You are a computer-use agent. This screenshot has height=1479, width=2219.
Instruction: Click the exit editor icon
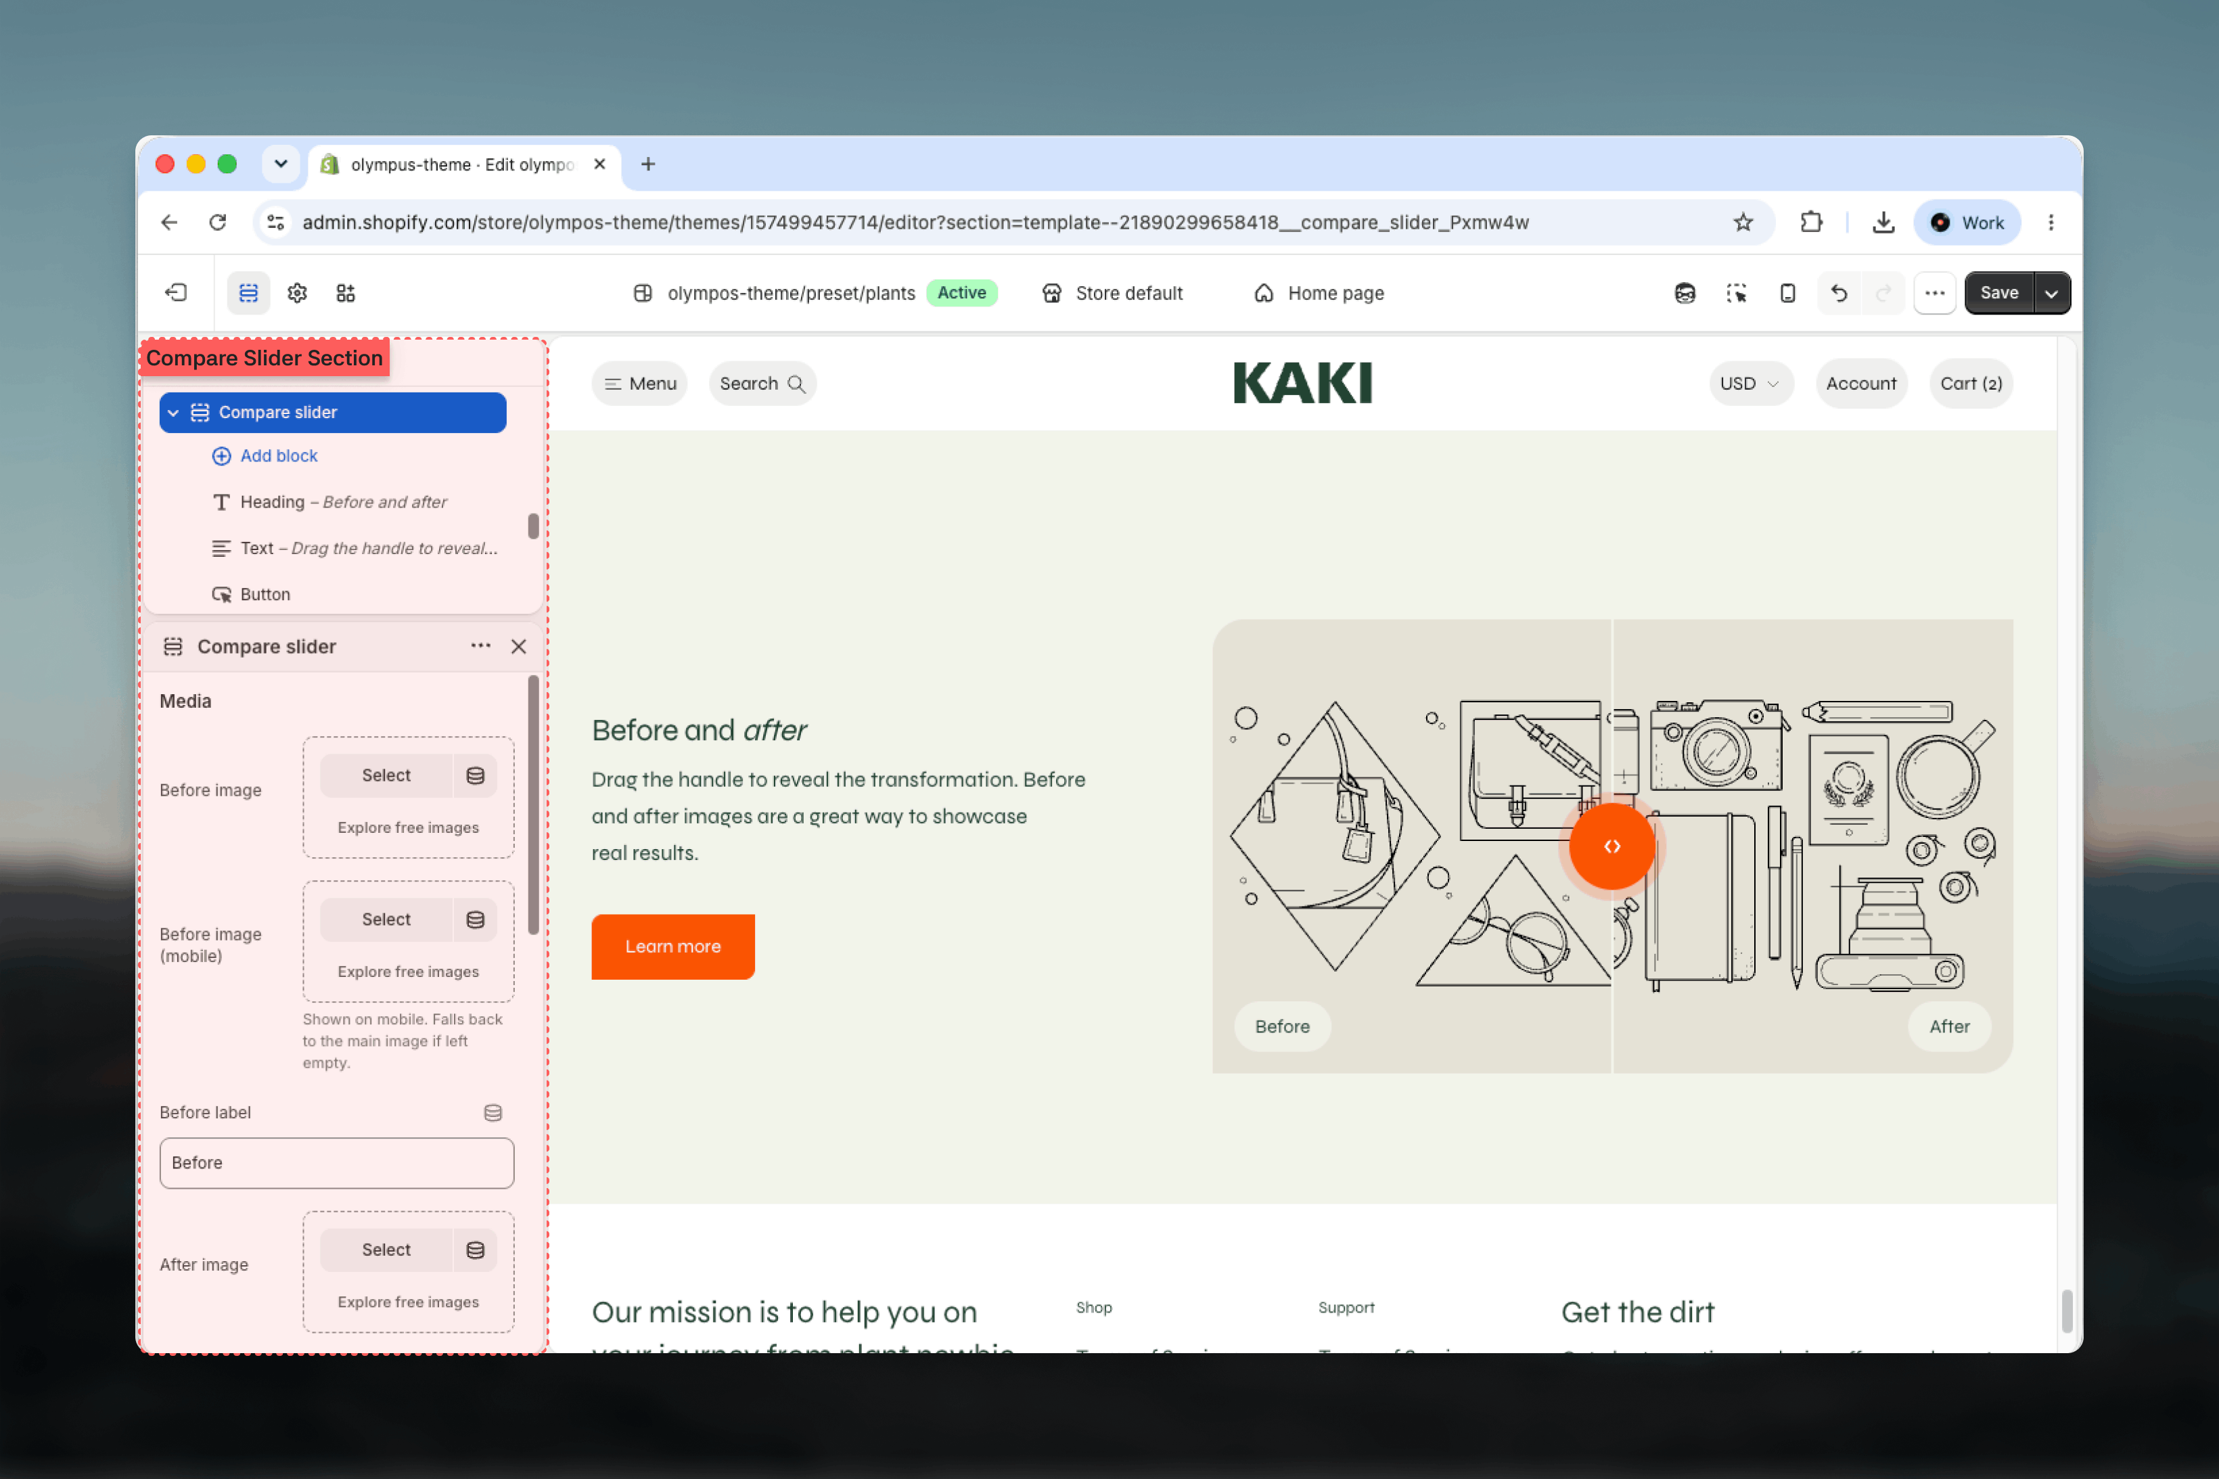[177, 294]
